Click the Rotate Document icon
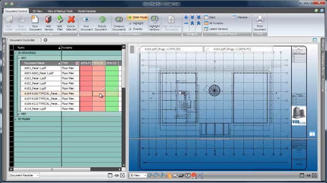This screenshot has height=183, width=327. [102, 20]
